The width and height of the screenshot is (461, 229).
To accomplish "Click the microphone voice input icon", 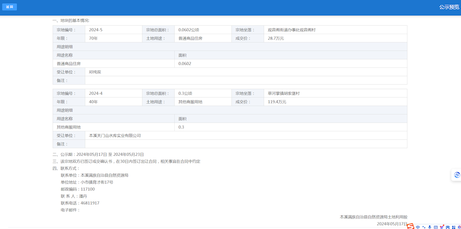I will [x=430, y=227].
